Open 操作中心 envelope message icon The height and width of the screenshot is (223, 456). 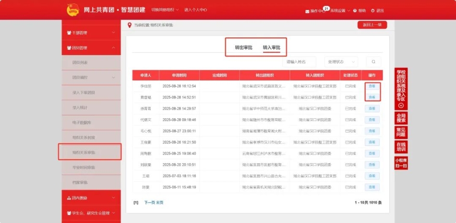pyautogui.click(x=307, y=11)
